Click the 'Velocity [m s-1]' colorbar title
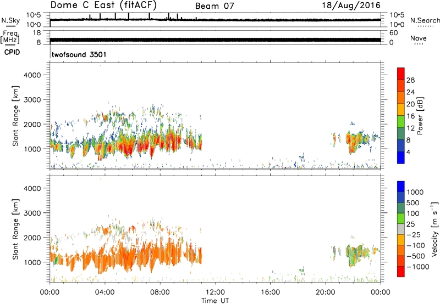The width and height of the screenshot is (440, 304). pos(435,229)
